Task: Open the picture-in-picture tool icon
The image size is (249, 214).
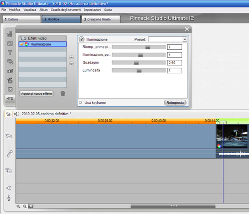Action: 10,89
